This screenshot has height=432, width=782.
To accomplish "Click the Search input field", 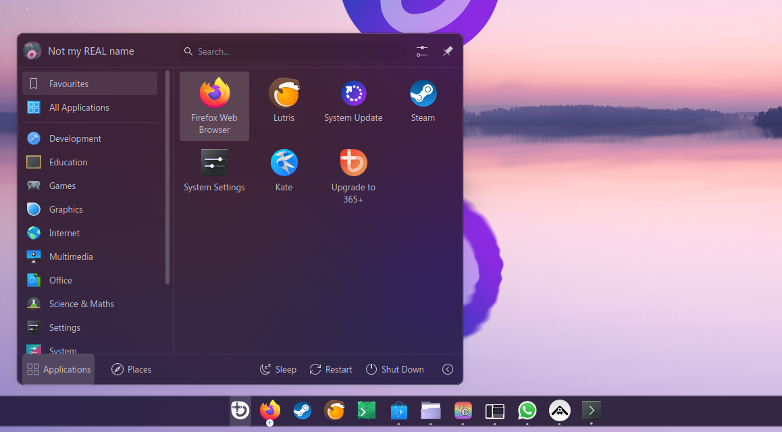I will click(x=290, y=51).
